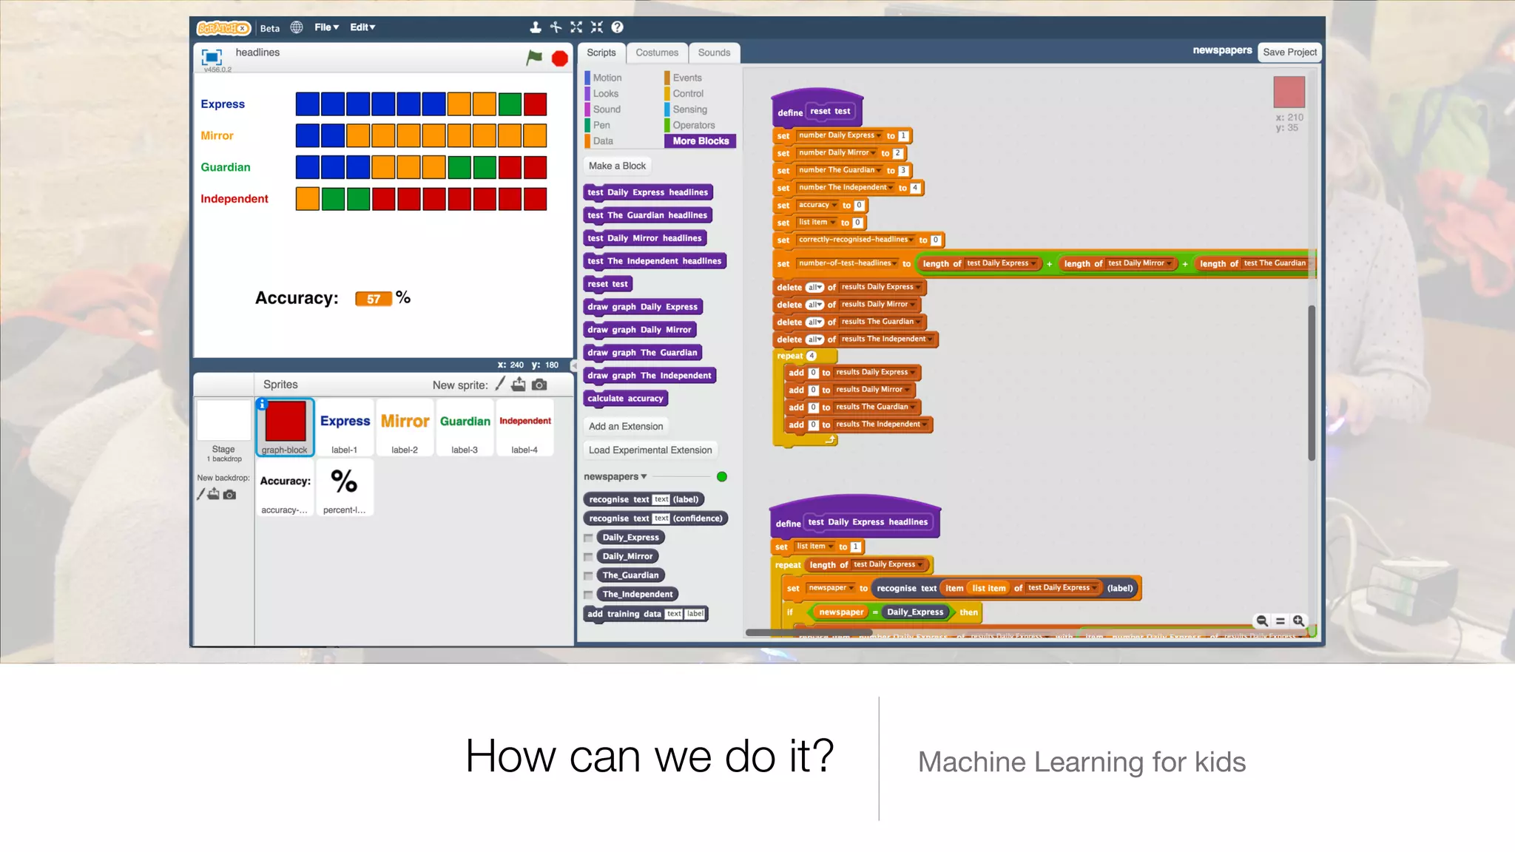Click the Add an Extension button
Screen dimensions: 1515x852
point(626,427)
